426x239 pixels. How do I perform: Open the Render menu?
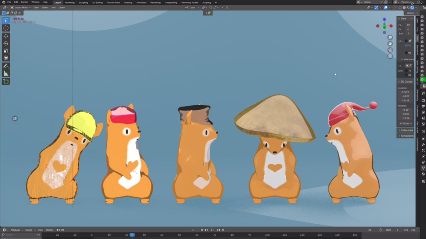(x=25, y=2)
